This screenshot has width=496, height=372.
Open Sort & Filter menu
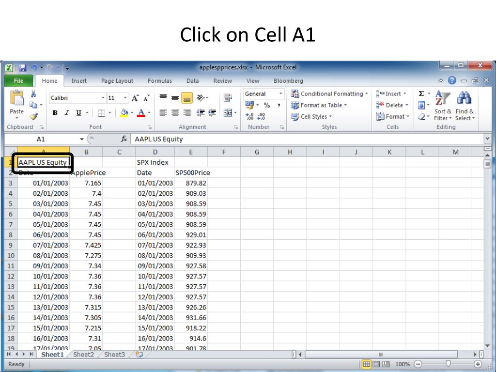coord(443,106)
